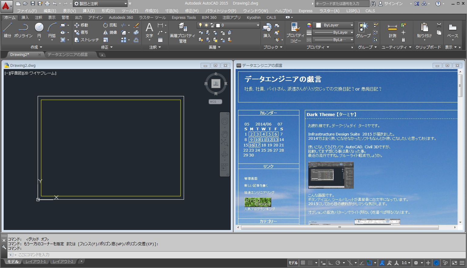Open the 挿入 ribbon tab
The image size is (467, 268).
[25, 18]
